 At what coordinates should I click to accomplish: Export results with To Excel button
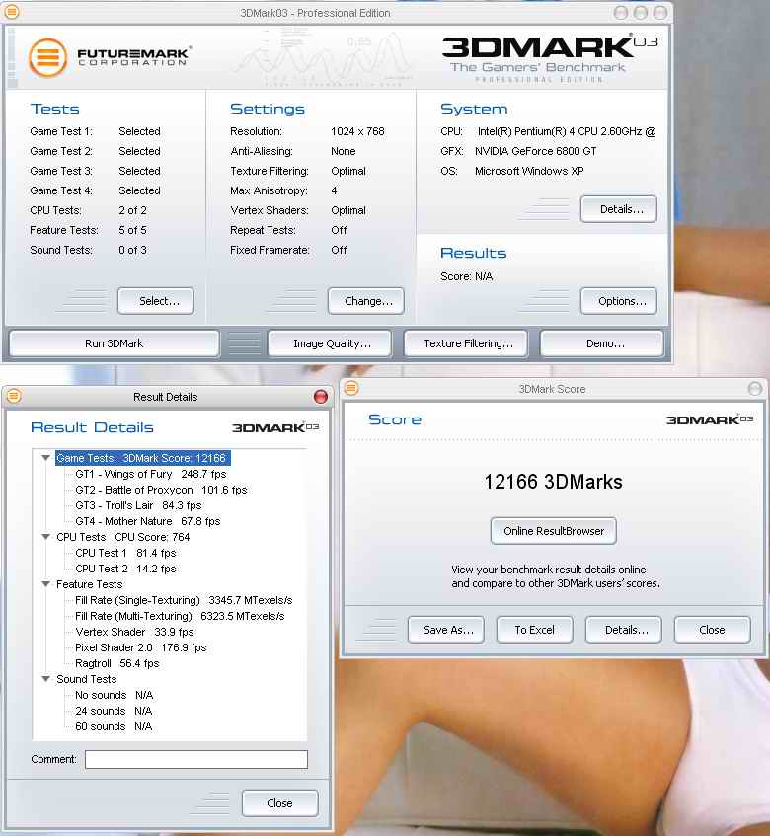pos(534,630)
